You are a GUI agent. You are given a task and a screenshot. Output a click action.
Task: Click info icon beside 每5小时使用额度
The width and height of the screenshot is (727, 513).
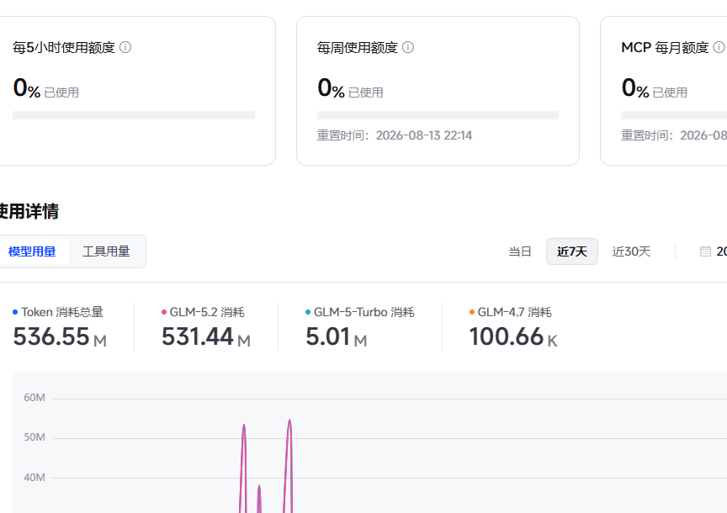click(x=125, y=47)
